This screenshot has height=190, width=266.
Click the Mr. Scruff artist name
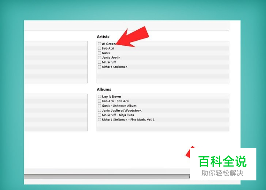tap(109, 62)
